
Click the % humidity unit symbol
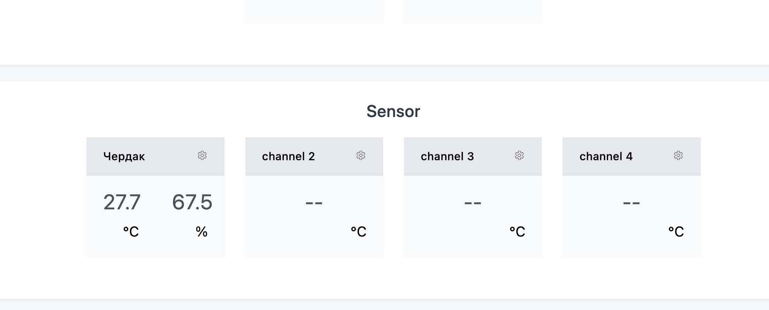[201, 232]
